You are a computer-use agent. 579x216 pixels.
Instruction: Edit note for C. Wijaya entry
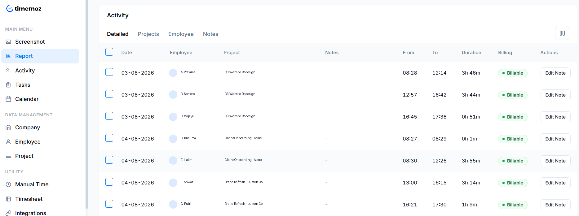tap(555, 117)
